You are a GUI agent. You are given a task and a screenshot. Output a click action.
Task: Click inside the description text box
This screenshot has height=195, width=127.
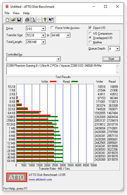point(61,69)
